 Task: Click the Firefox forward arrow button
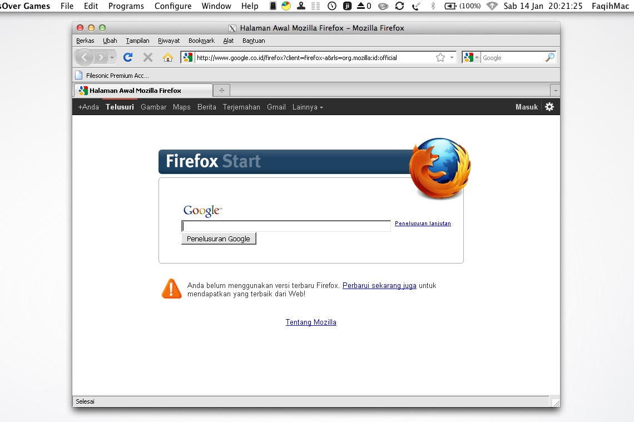101,57
